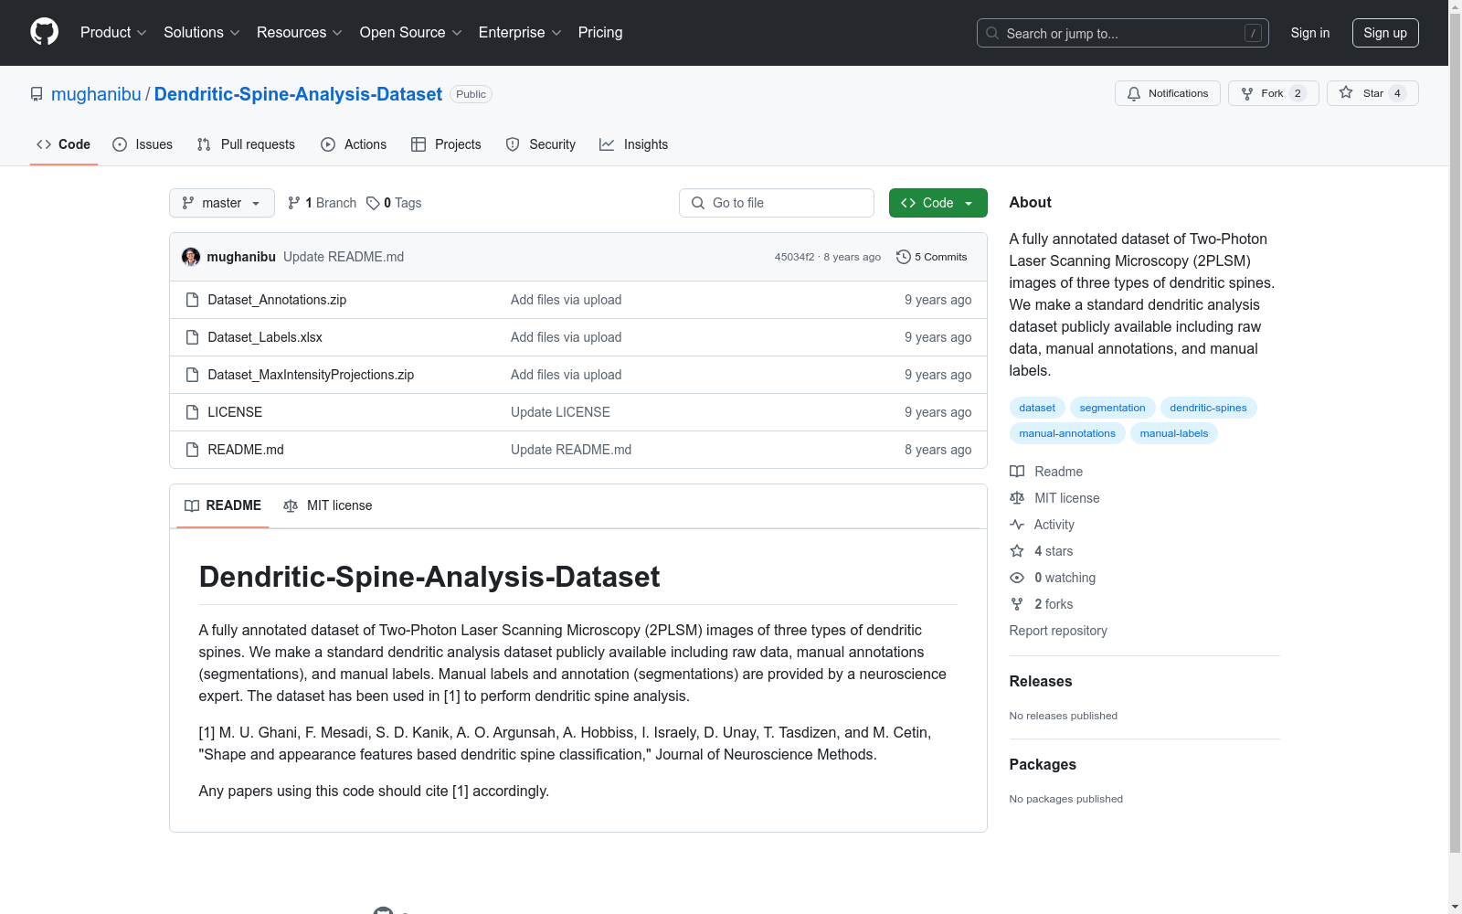Open commit 45034f2 hash link

pos(794,257)
